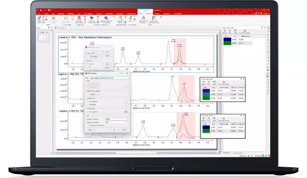Image resolution: width=307 pixels, height=178 pixels.
Task: Click the Title field in MCR Options
Action: click(109, 78)
